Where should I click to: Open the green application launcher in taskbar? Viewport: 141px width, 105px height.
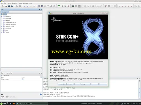[x=1, y=104]
